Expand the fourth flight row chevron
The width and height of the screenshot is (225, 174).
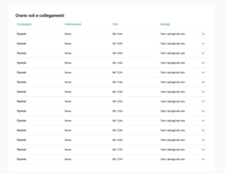203,63
